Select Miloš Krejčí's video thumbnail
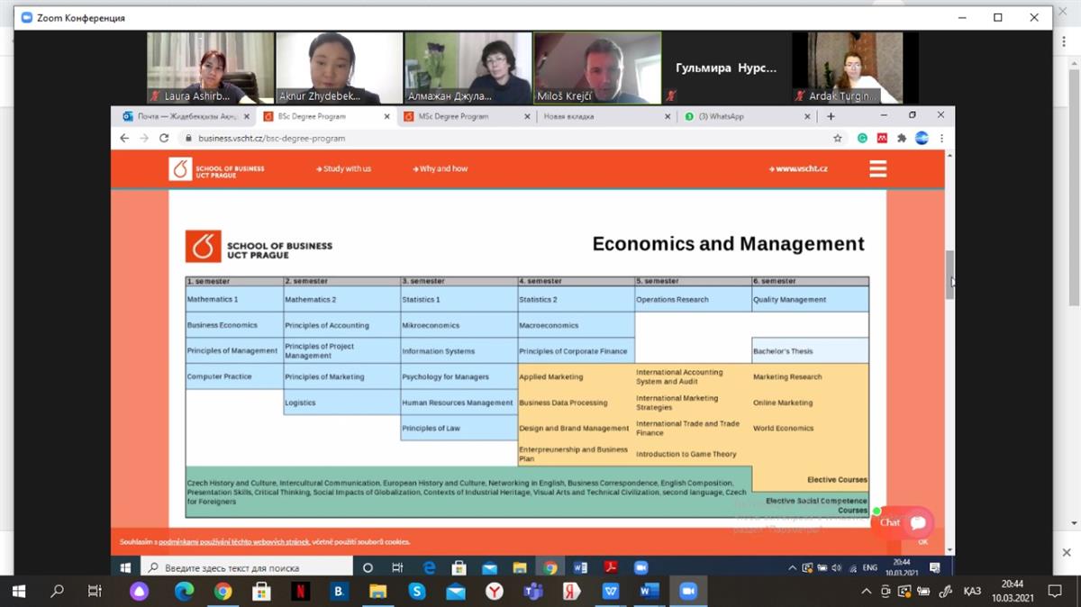The width and height of the screenshot is (1081, 607). click(597, 68)
